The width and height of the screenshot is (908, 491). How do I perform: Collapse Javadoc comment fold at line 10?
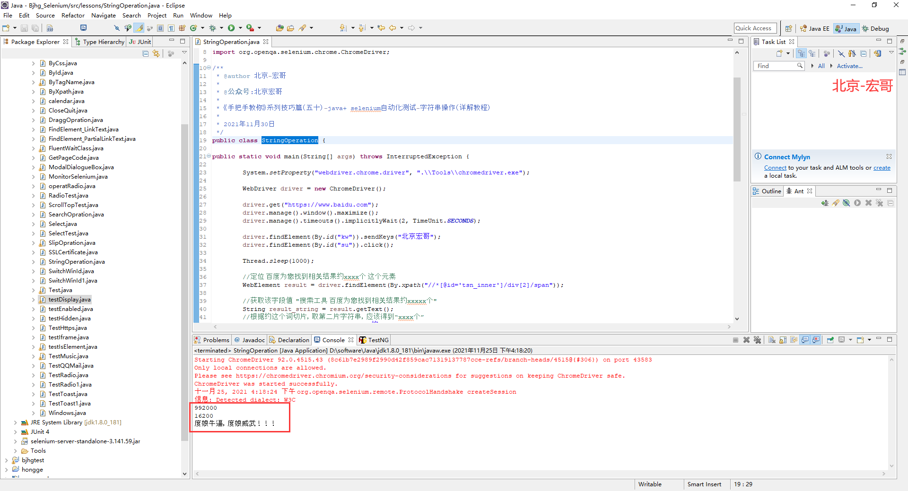209,68
